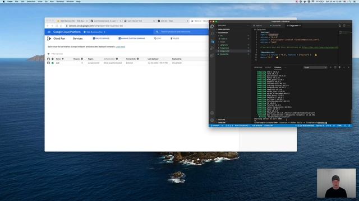
Task: Open the Manage gear in VS Code activity bar
Action: tap(212, 120)
